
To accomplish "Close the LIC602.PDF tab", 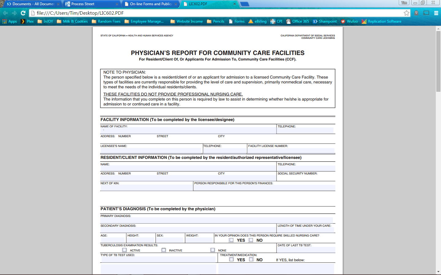I will [x=235, y=4].
